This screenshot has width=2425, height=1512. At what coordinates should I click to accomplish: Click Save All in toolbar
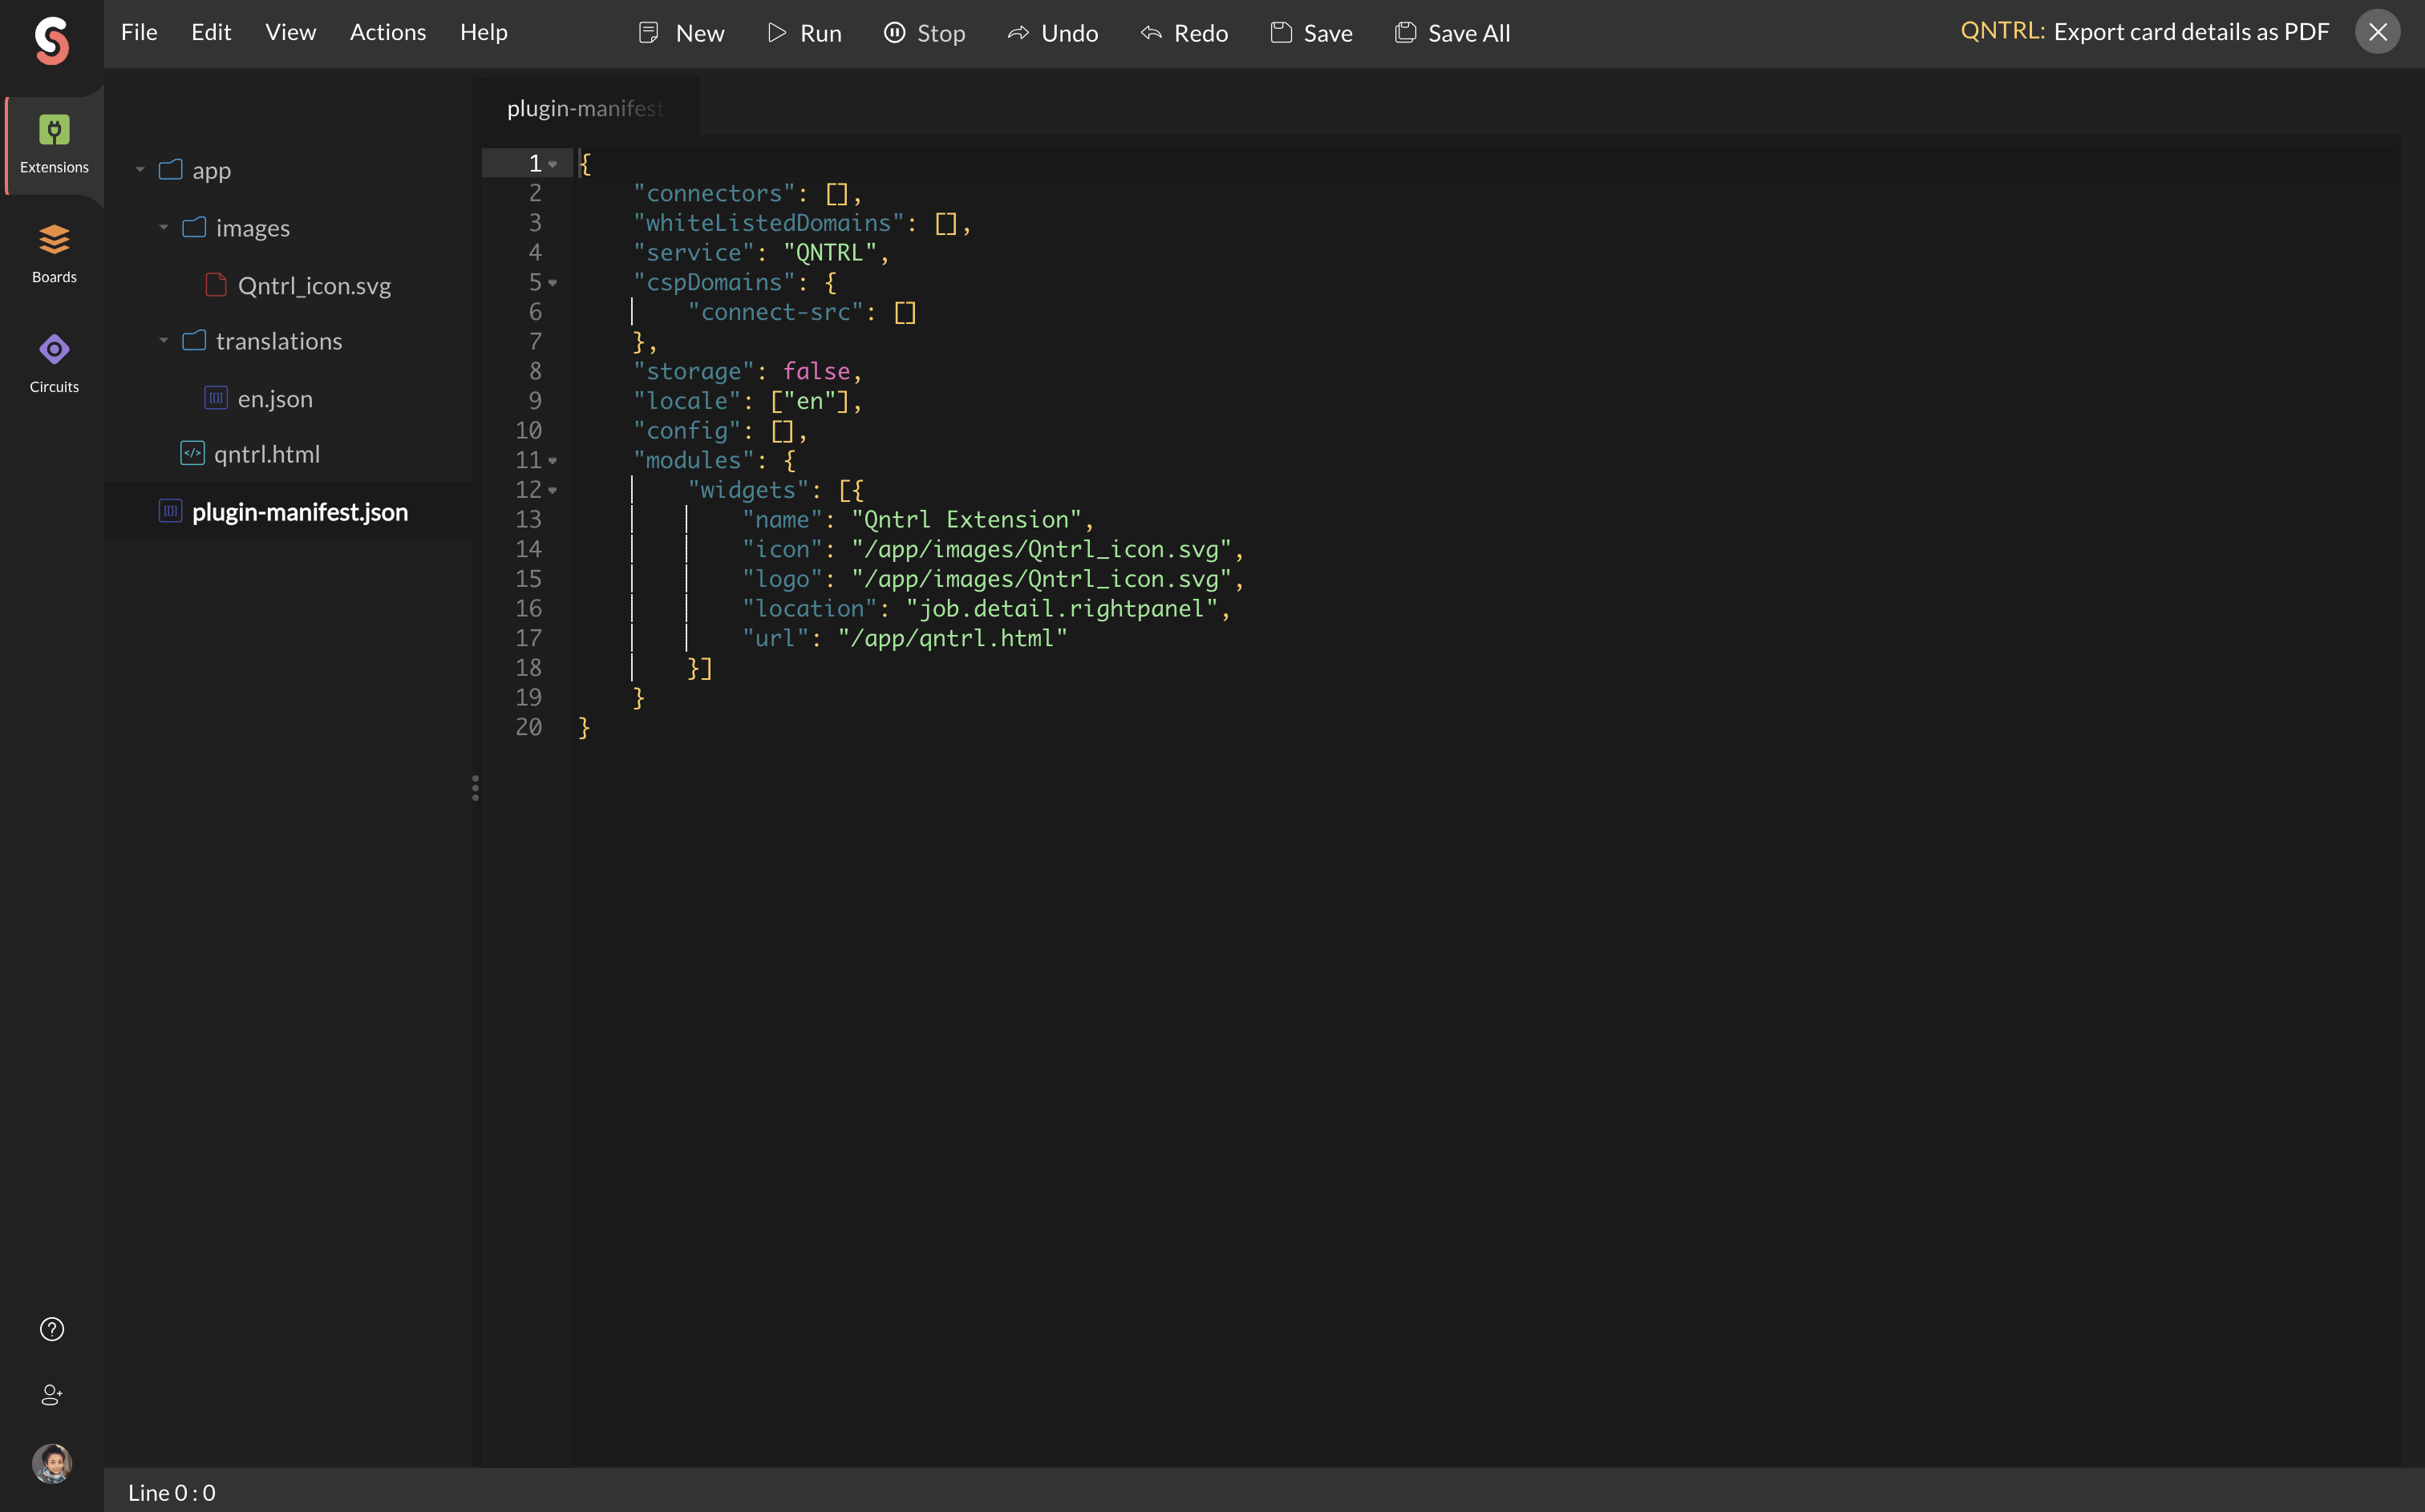(1452, 33)
